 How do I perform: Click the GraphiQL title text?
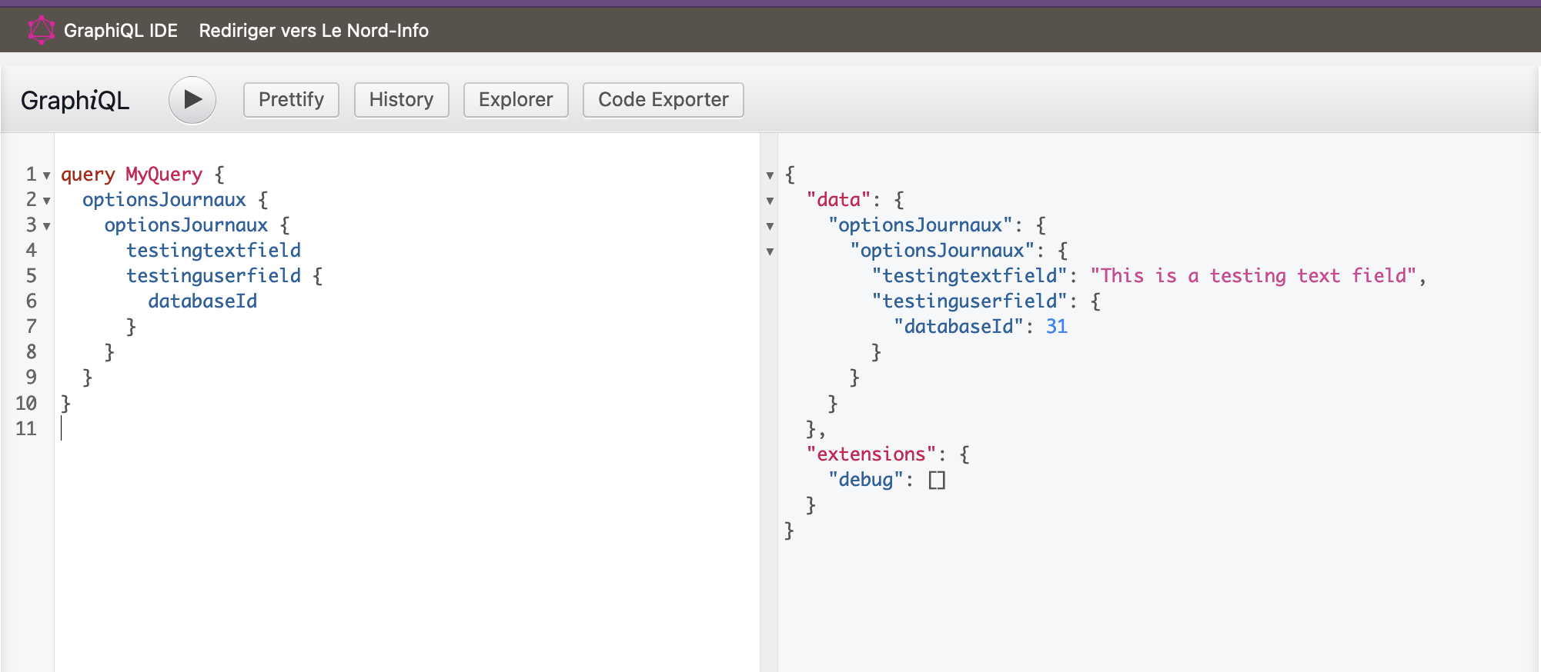75,101
